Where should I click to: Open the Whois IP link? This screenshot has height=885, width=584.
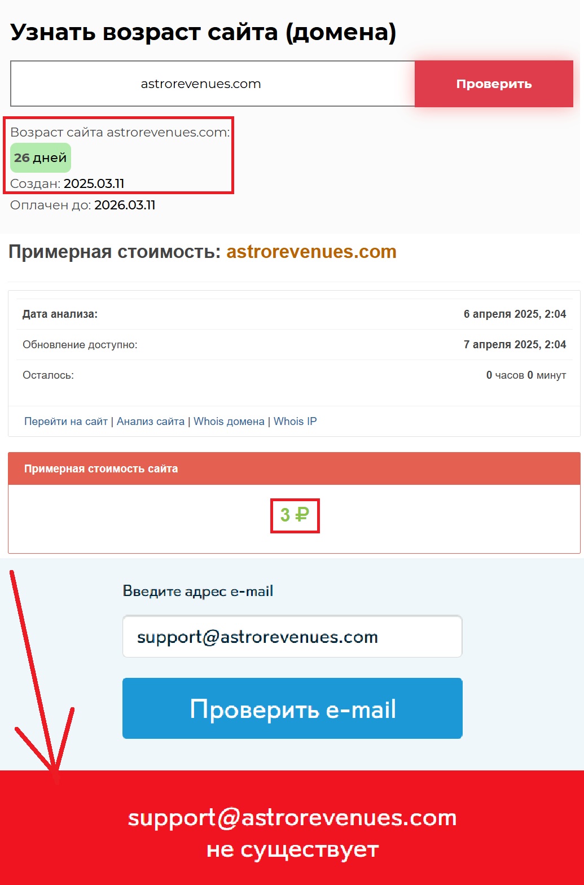click(x=295, y=421)
